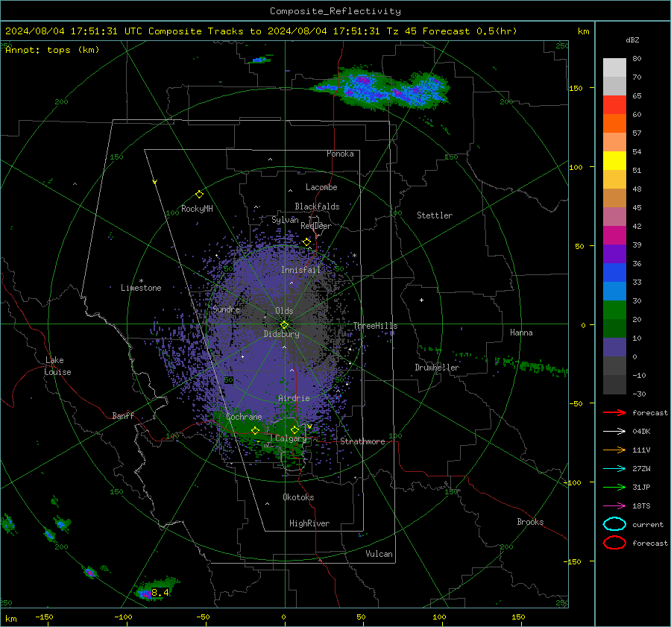Click the red forecast ellipse icon

(x=614, y=543)
